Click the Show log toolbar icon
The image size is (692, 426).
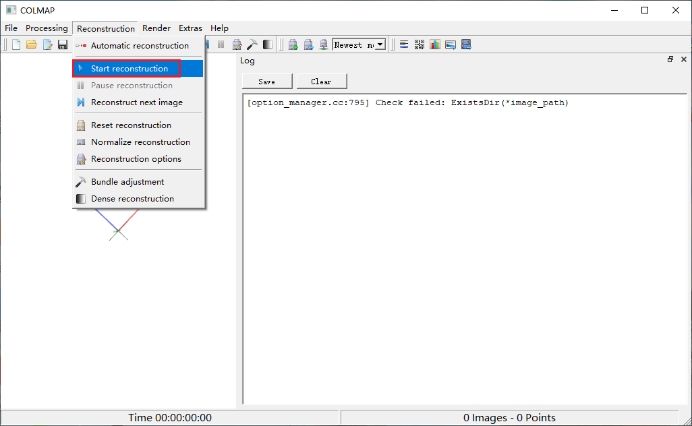(404, 44)
